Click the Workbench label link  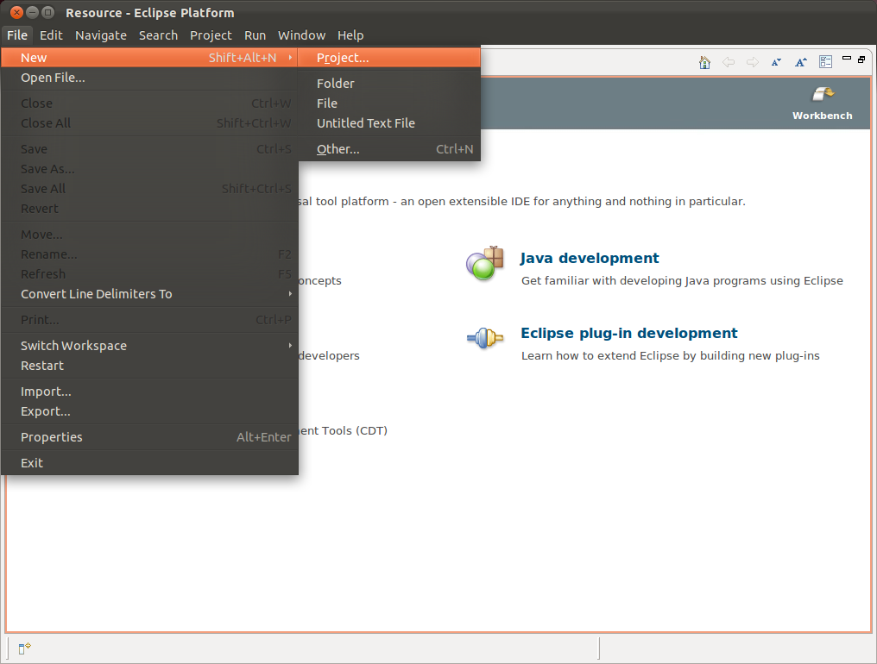[822, 116]
